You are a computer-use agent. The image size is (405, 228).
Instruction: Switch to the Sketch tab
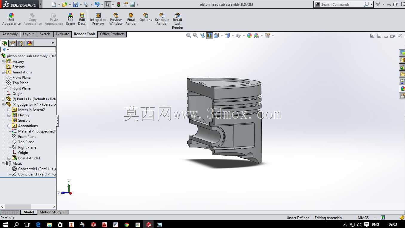[x=45, y=34]
